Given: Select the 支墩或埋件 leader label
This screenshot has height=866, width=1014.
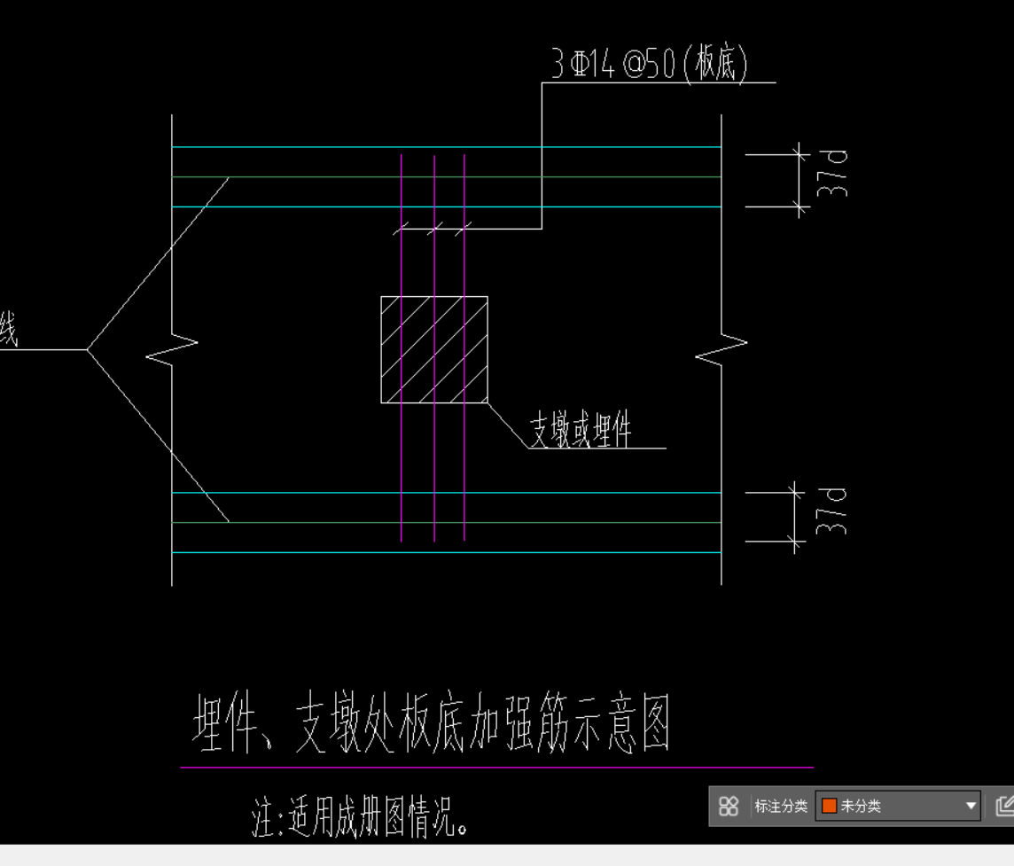Looking at the screenshot, I should [x=581, y=429].
